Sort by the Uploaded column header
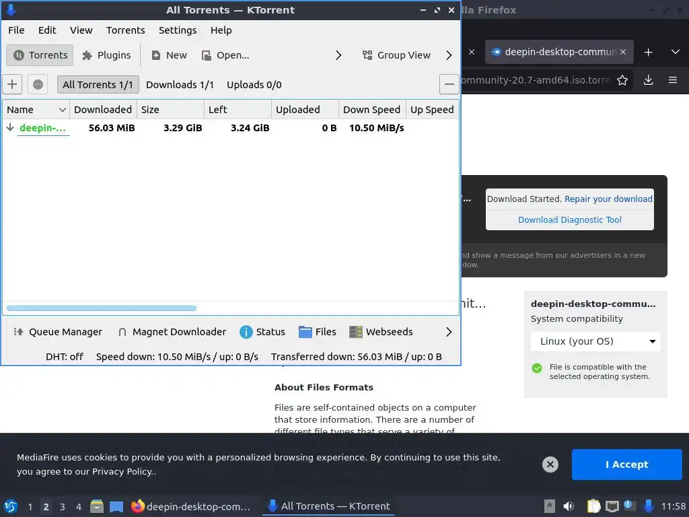This screenshot has width=689, height=517. click(x=305, y=110)
